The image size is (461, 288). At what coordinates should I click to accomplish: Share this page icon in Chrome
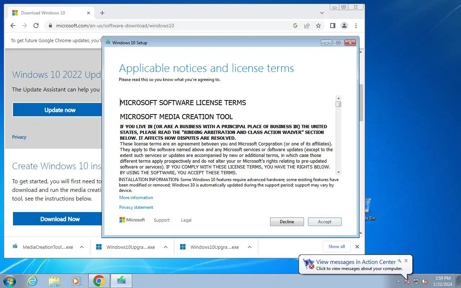click(307, 26)
